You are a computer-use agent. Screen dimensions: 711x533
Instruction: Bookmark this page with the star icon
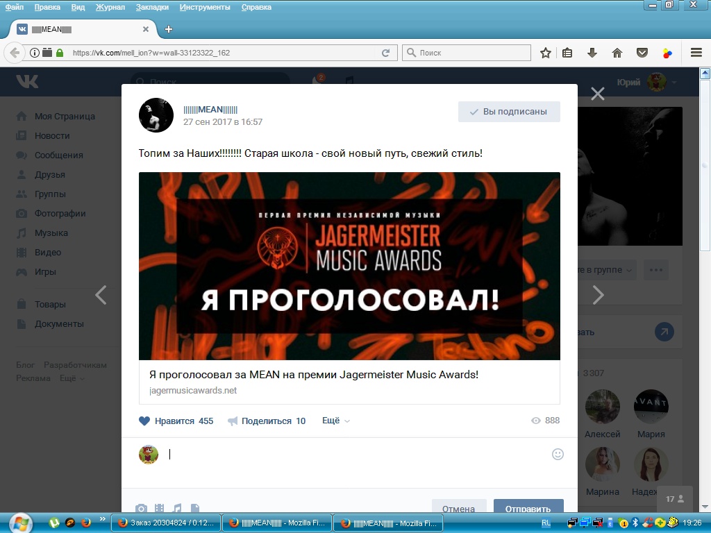(546, 53)
